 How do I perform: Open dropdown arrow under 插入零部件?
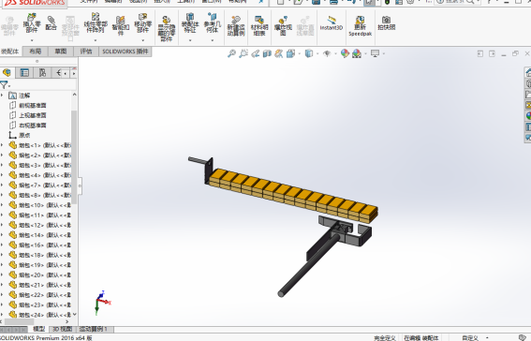32,40
